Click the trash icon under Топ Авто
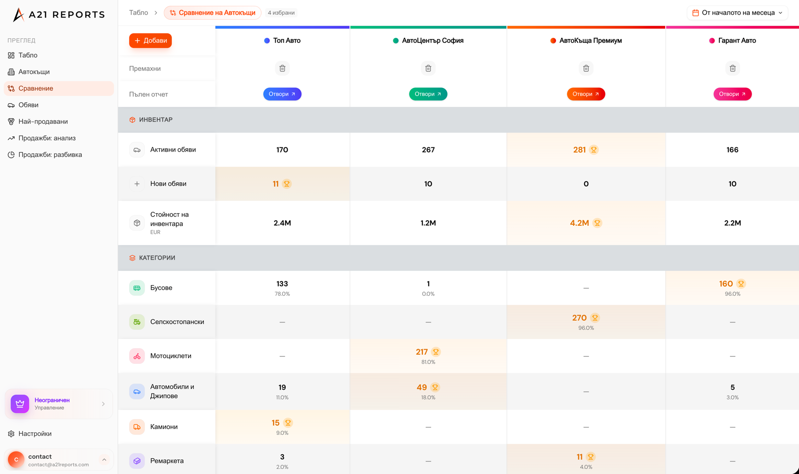This screenshot has height=474, width=799. pyautogui.click(x=282, y=68)
